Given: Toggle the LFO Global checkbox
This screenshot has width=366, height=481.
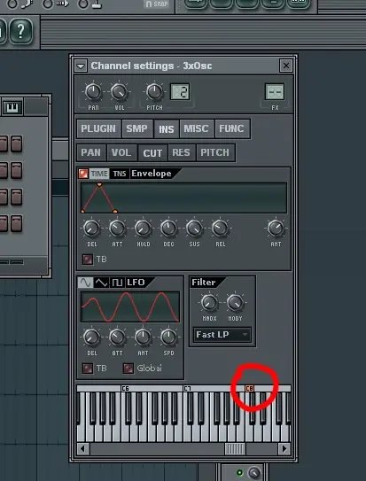Looking at the screenshot, I should tap(128, 369).
